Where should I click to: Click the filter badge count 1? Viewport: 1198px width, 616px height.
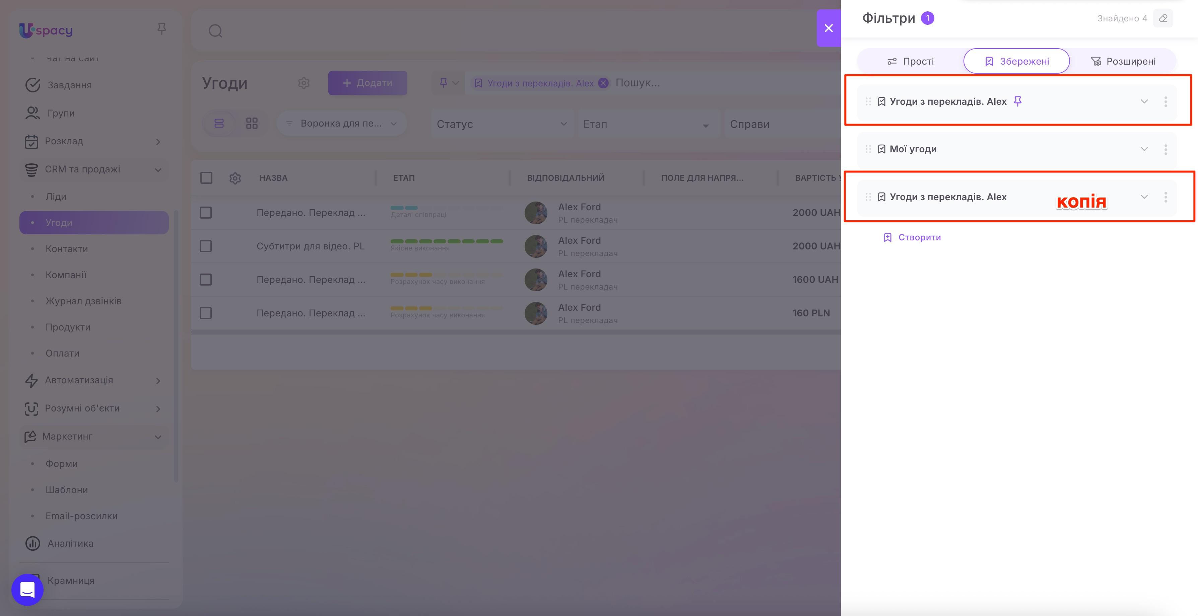(x=927, y=18)
